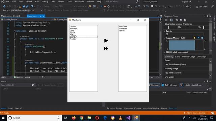Open File icon in toolbar
The width and height of the screenshot is (216, 121).
coord(20,6)
